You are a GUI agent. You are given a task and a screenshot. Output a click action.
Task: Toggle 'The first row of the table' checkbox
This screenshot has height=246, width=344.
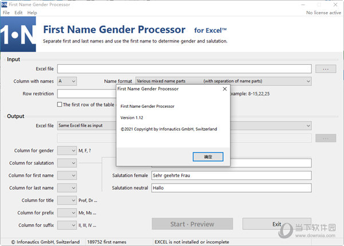point(60,104)
